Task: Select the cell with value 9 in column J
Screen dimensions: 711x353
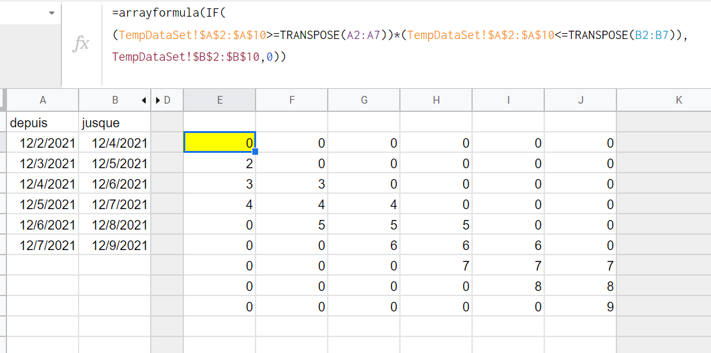Action: tap(581, 307)
